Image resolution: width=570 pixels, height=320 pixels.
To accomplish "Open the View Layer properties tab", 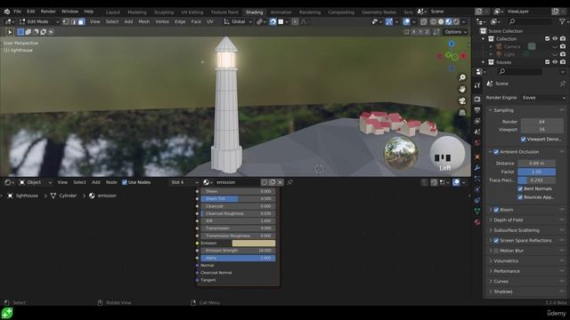I will (x=477, y=121).
